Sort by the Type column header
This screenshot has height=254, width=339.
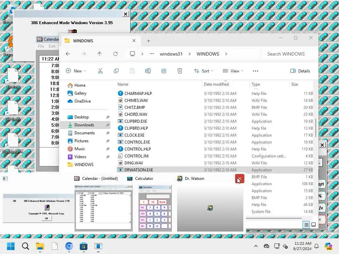(x=256, y=84)
